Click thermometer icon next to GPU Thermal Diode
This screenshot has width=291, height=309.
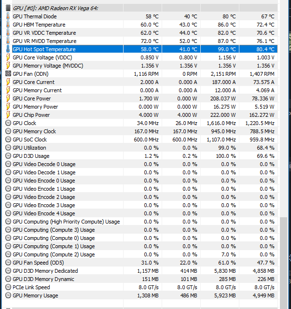coord(8,16)
